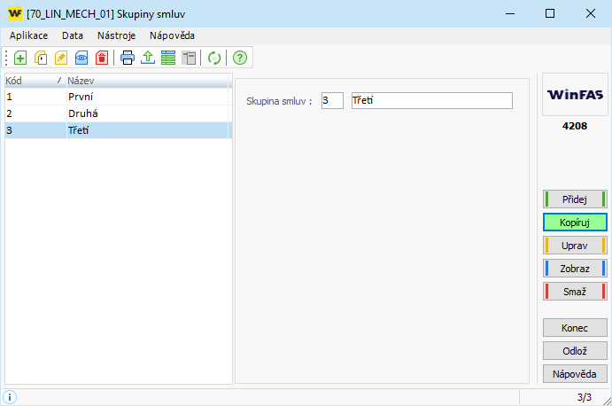
Task: Click the WinFAS logo
Action: pyautogui.click(x=575, y=95)
